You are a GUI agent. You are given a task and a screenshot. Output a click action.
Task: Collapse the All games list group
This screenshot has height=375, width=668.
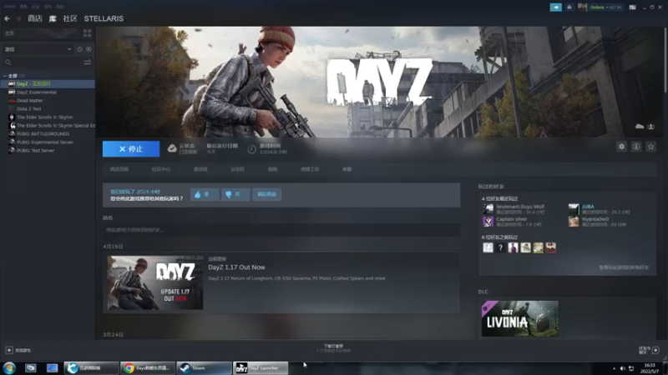[x=5, y=76]
